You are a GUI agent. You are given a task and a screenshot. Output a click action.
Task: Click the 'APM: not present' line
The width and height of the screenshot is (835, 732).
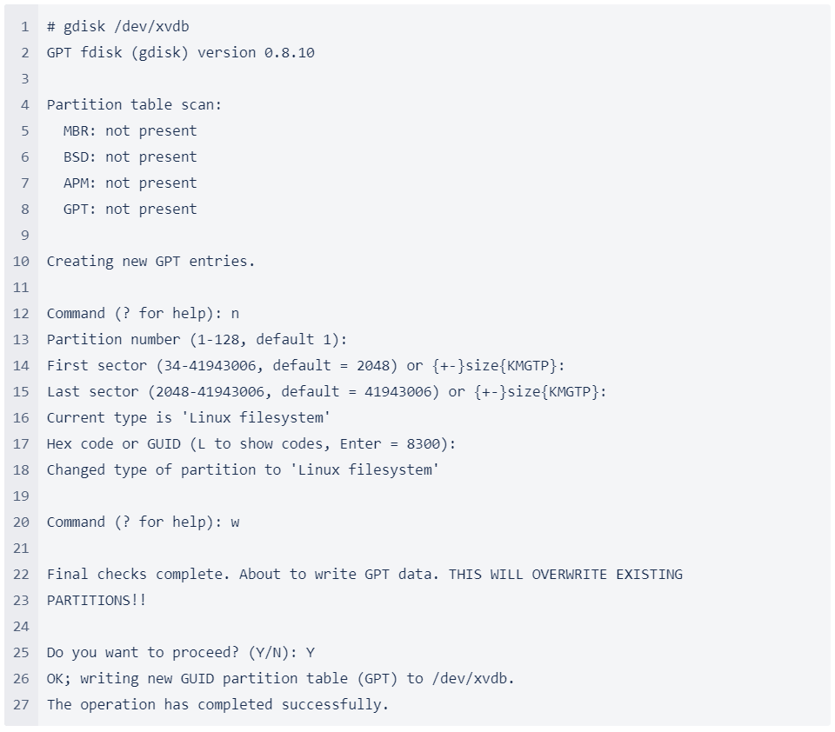130,183
